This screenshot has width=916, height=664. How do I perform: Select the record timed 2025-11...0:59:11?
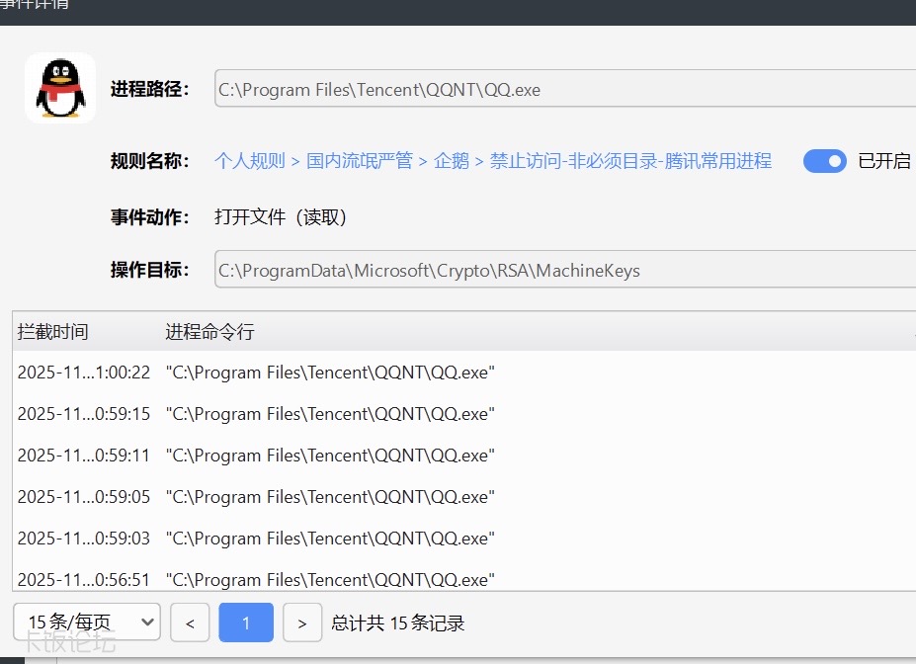pyautogui.click(x=464, y=455)
